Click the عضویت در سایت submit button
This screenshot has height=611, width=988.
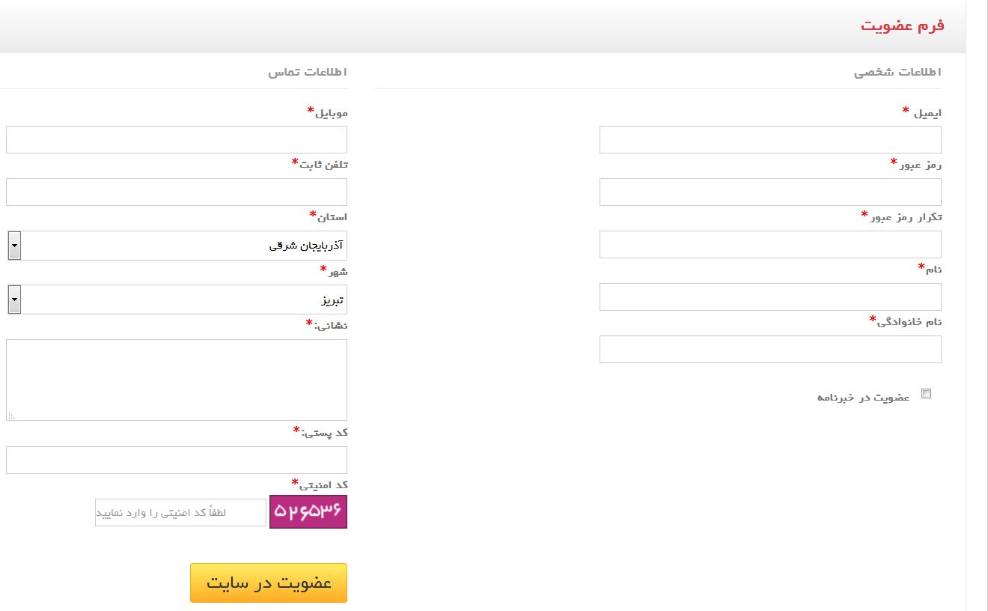269,583
